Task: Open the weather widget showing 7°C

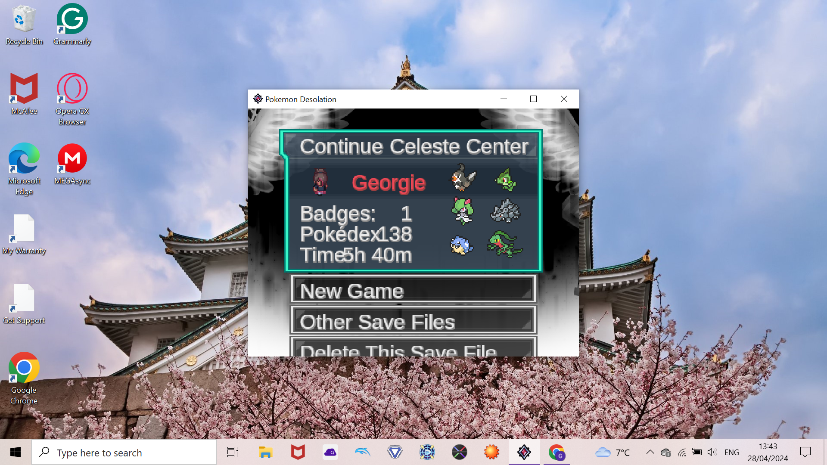Action: (x=612, y=453)
